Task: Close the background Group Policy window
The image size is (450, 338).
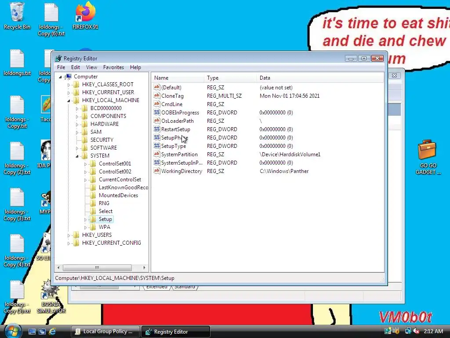Action: click(395, 75)
